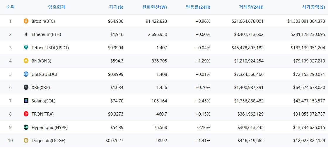328x150 pixels.
Task: Open the XRP(XRP) name link
Action: point(41,88)
